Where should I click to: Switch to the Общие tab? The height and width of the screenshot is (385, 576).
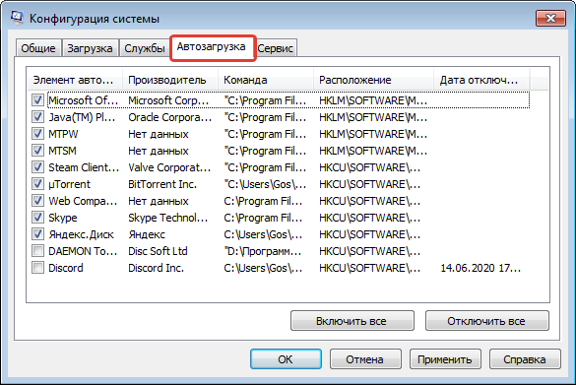click(38, 48)
